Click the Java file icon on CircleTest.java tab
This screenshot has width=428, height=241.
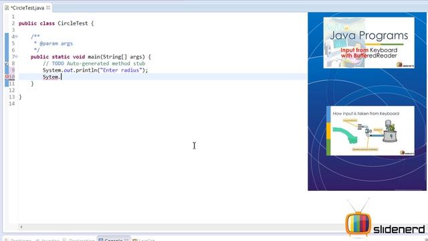[7, 8]
